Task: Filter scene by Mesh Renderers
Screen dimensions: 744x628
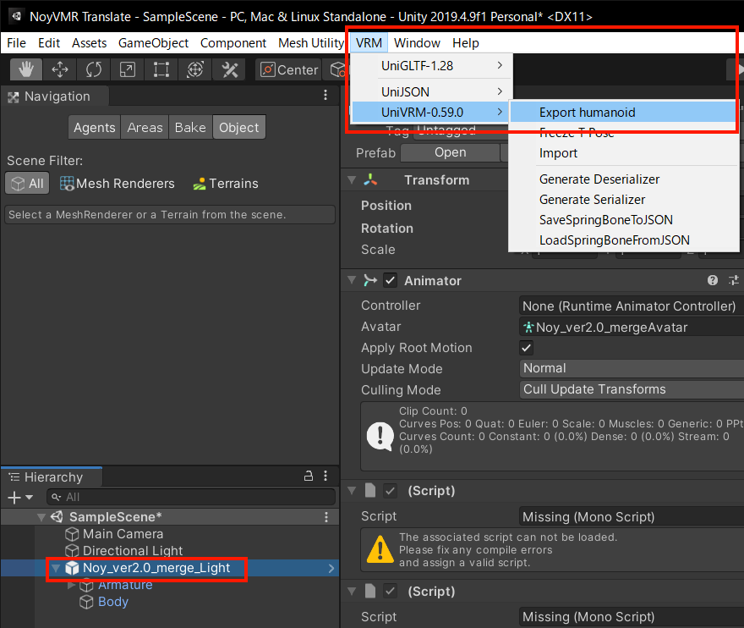Action: click(x=118, y=184)
